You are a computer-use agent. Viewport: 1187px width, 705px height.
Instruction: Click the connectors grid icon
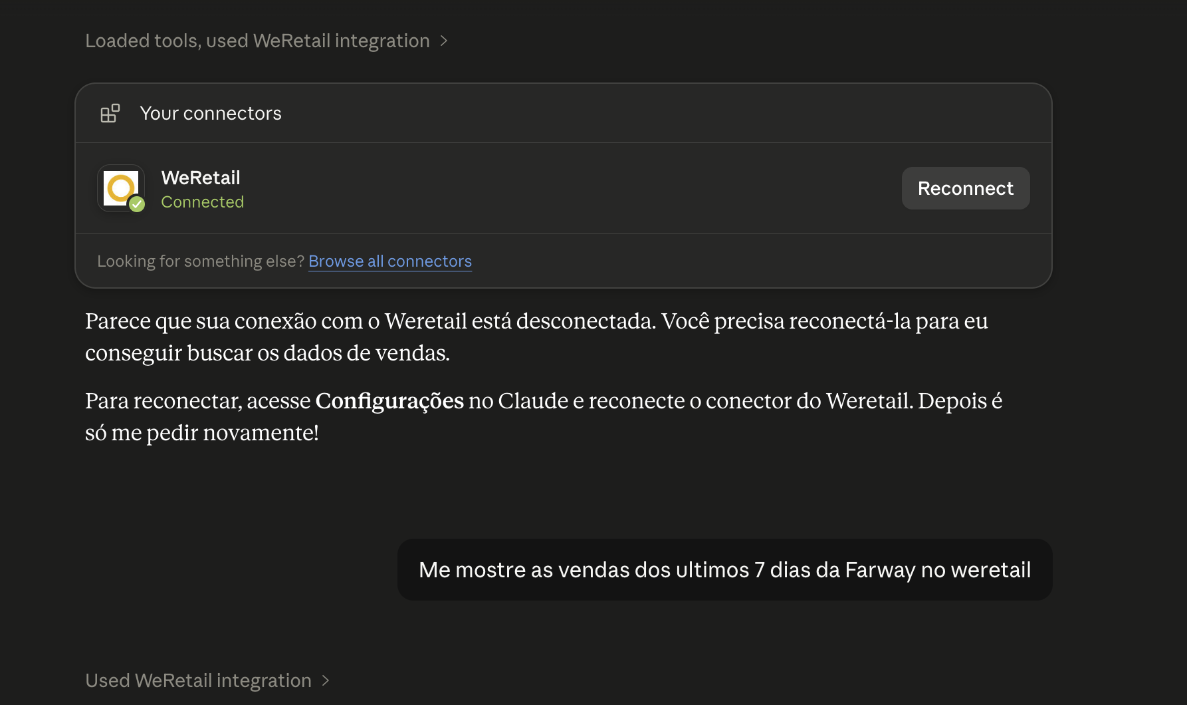[x=110, y=113]
